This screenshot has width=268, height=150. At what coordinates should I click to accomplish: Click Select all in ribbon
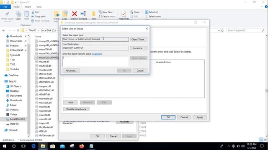click(152, 12)
